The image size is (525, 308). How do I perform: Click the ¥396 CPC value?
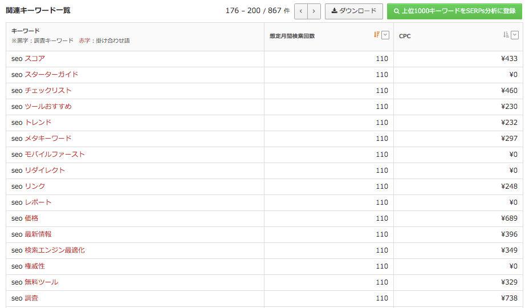pyautogui.click(x=509, y=234)
